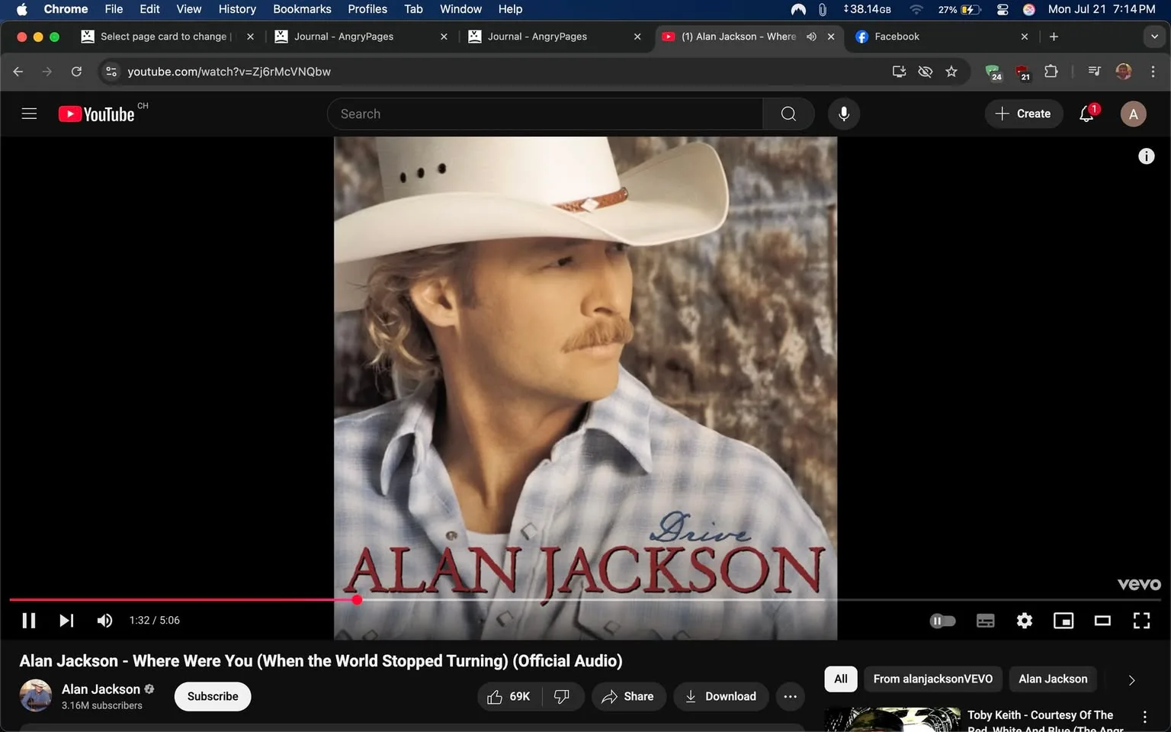Open the Create menu

1024,114
